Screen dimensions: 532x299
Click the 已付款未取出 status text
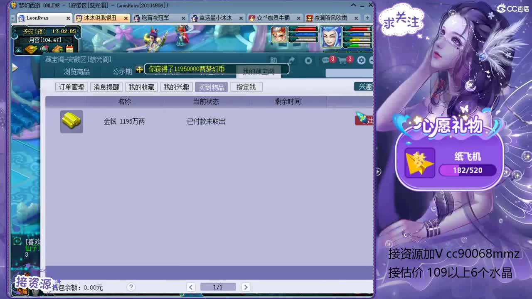206,121
